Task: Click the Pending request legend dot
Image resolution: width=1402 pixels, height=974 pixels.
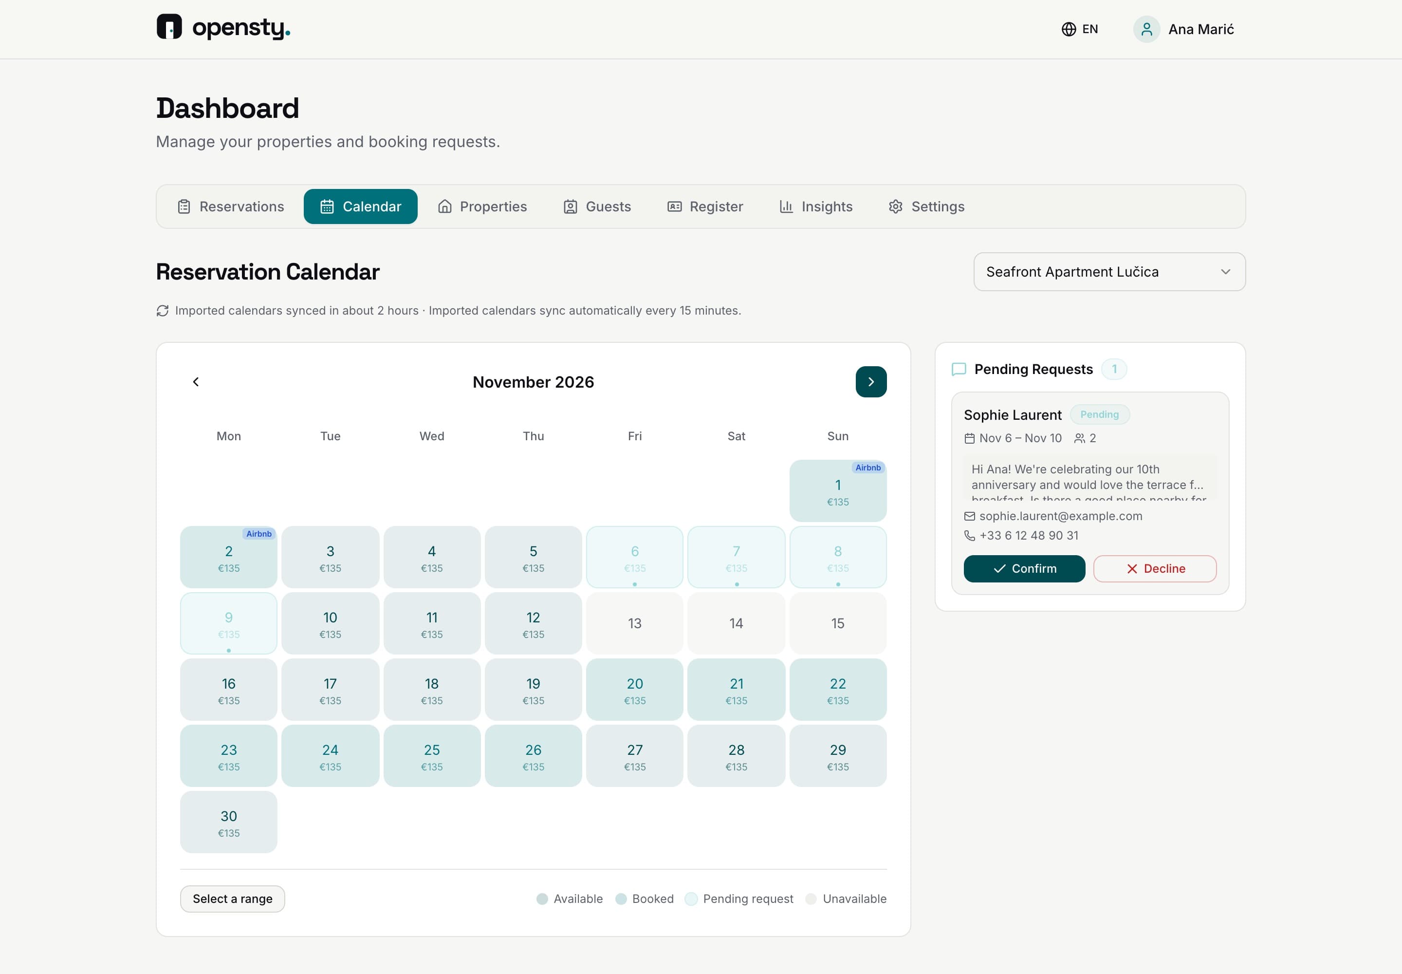Action: coord(691,899)
